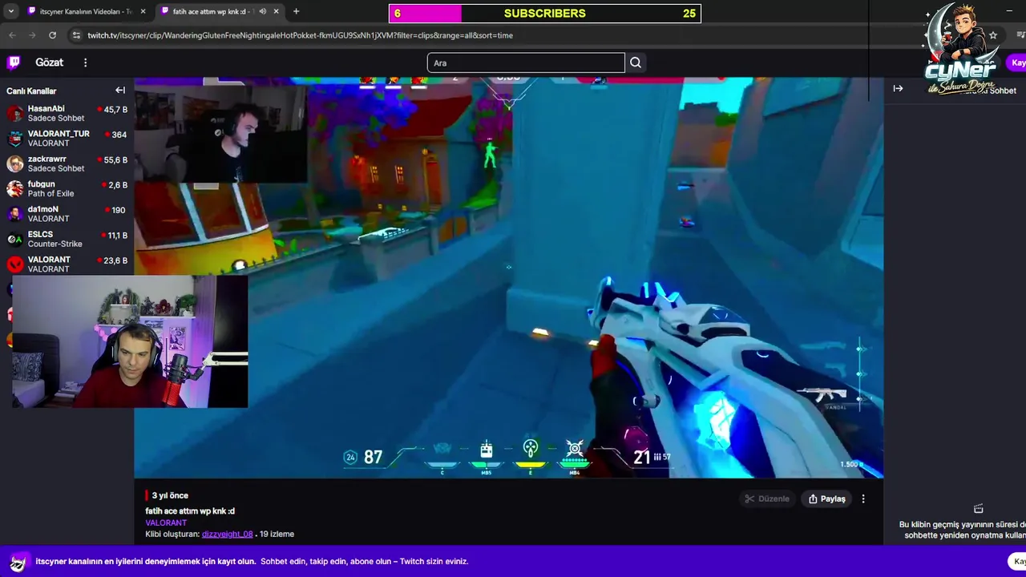This screenshot has width=1026, height=577.
Task: Click the fubgun avatar icon
Action: pos(15,189)
